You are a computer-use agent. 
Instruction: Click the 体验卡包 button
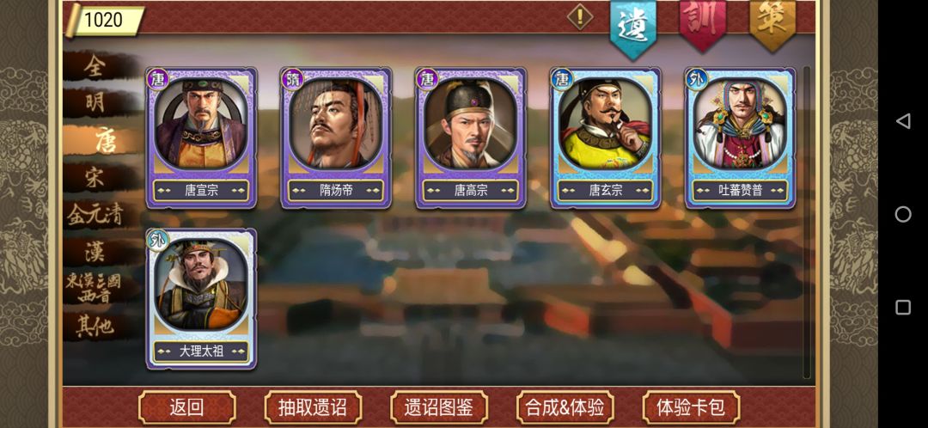tap(691, 407)
